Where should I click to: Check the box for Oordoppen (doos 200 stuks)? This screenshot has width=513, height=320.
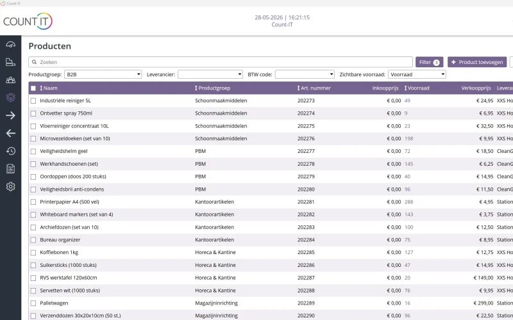(x=33, y=177)
